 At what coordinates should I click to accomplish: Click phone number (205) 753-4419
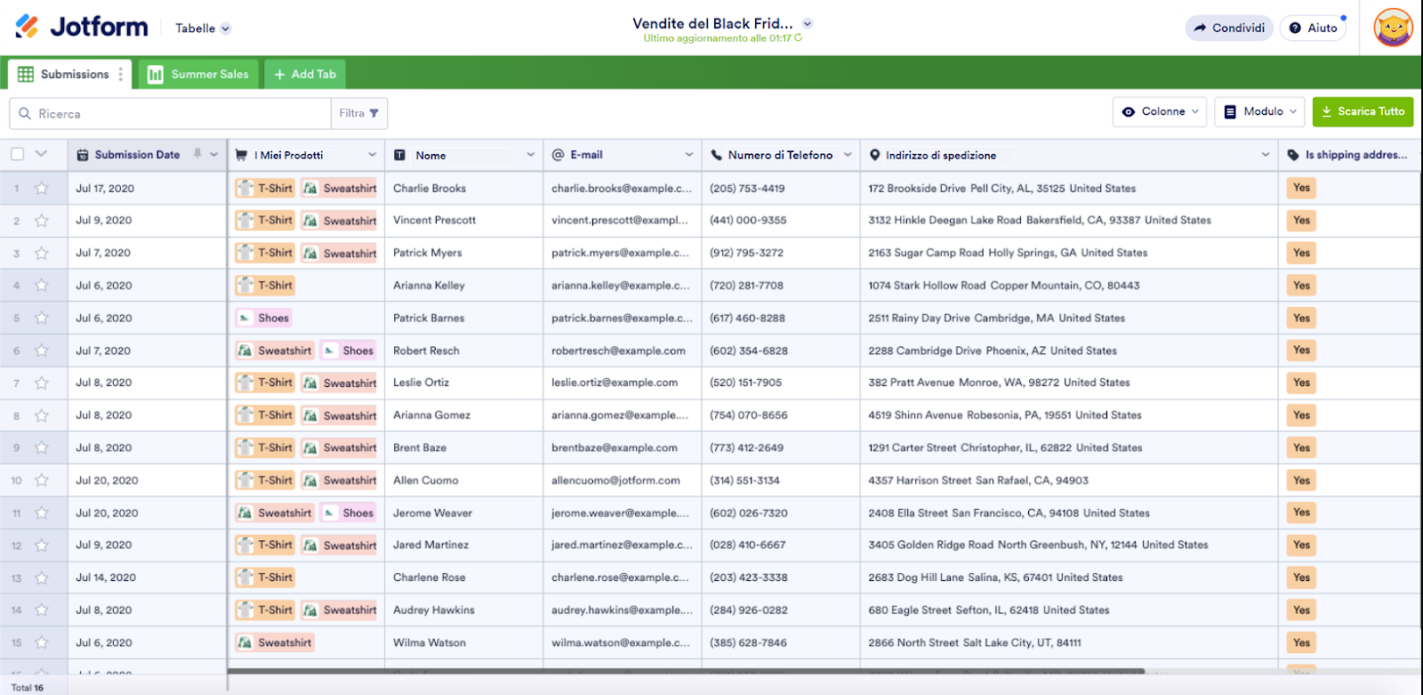tap(746, 189)
